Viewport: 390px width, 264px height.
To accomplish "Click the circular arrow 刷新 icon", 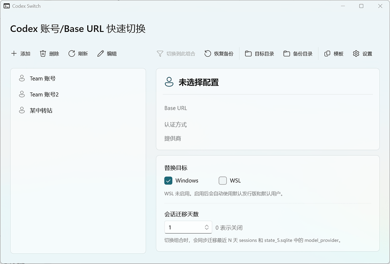I will click(x=72, y=53).
